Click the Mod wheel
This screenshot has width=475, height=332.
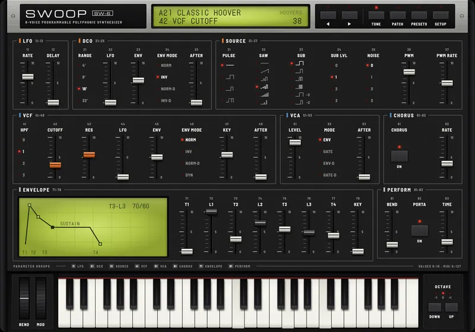[x=41, y=298]
